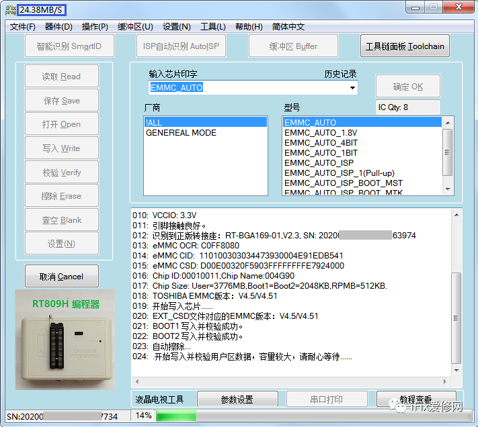This screenshot has width=478, height=427.
Task: Select EMMC_AUTO_ISP_1(Pull-up) model
Action: (x=362, y=173)
